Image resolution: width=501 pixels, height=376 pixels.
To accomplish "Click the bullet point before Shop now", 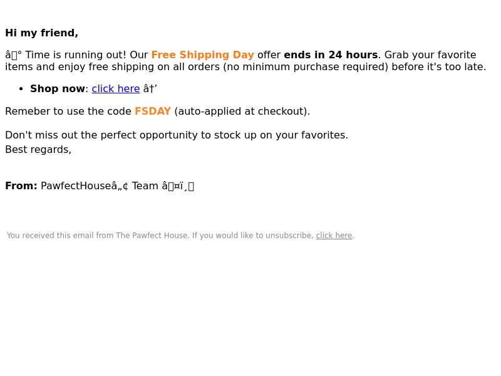I will [x=21, y=89].
